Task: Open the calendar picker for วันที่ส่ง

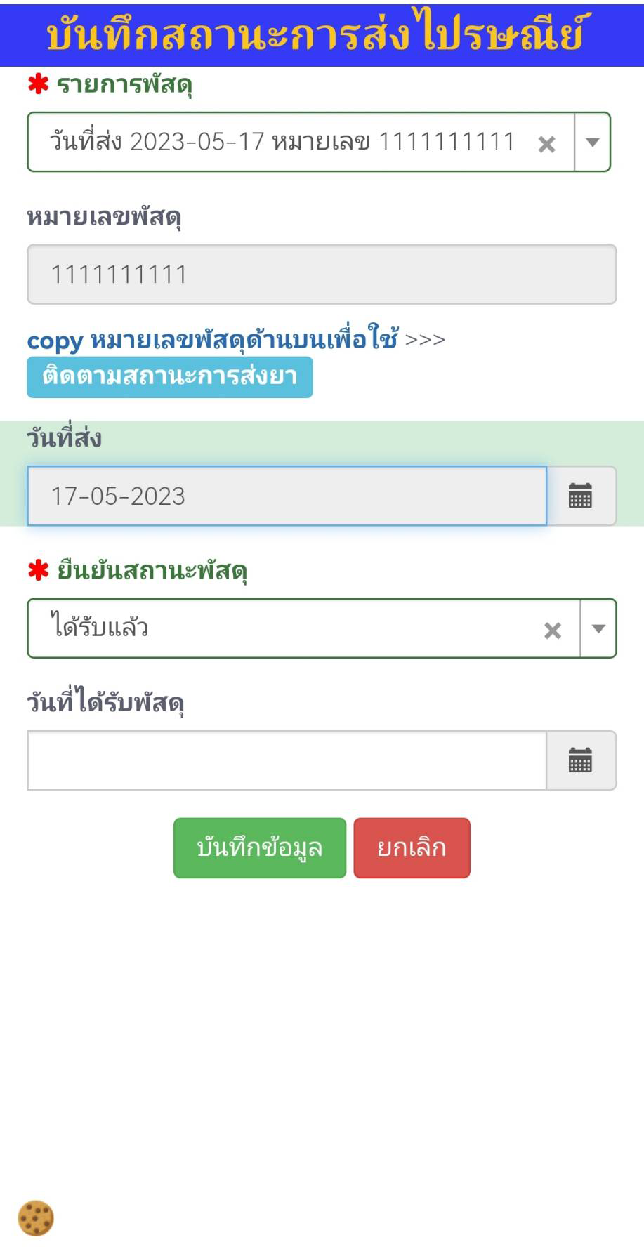Action: (x=580, y=496)
